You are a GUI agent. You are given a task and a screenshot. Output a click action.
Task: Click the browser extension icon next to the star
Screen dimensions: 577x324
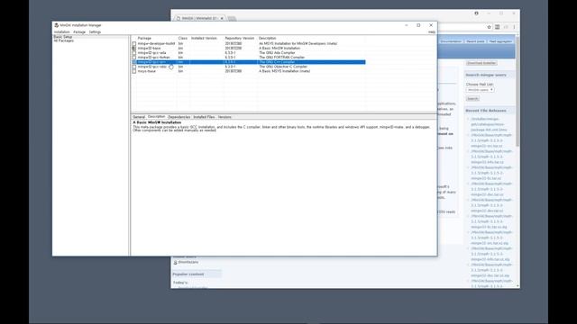497,27
